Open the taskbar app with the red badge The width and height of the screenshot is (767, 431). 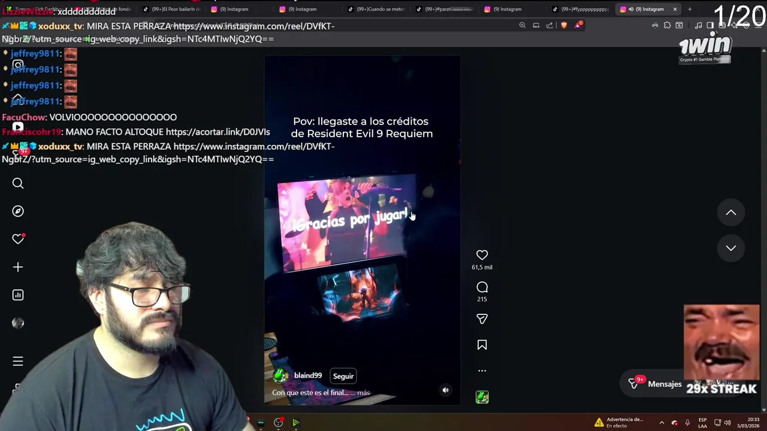279,423
